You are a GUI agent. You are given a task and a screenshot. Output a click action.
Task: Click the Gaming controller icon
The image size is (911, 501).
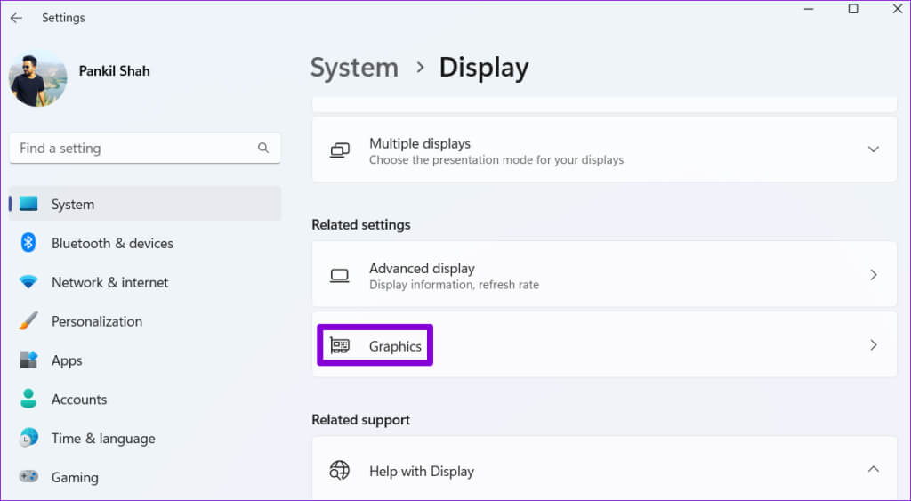coord(28,478)
